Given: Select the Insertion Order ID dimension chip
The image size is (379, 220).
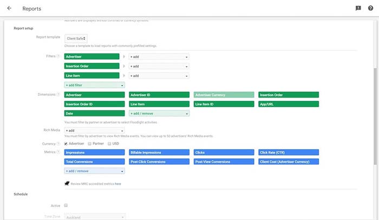Looking at the screenshot, I should (95, 104).
